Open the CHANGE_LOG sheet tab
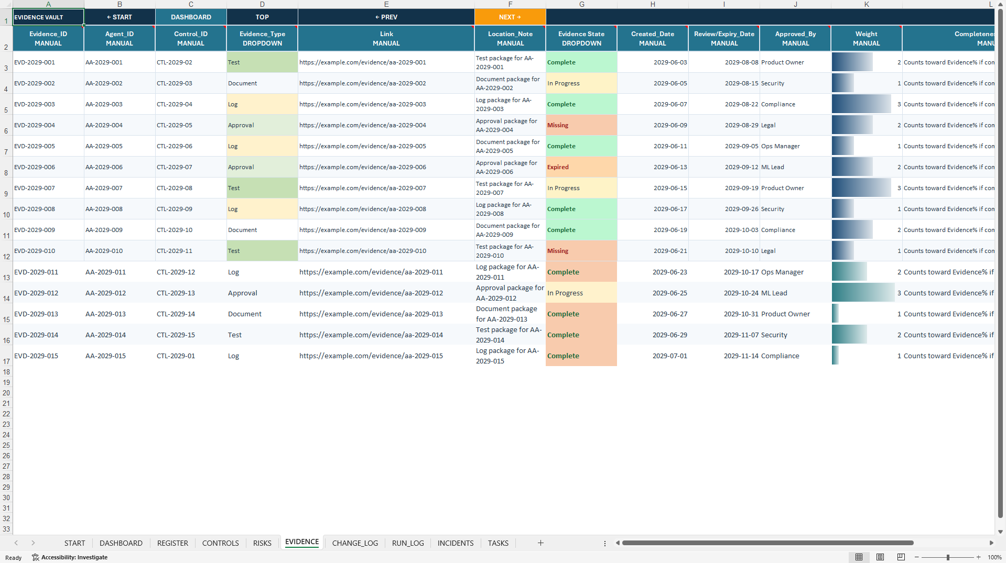This screenshot has width=1006, height=563. click(355, 543)
